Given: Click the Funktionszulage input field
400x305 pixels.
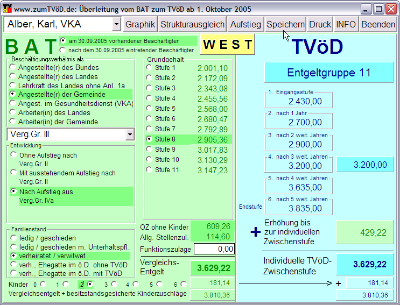Looking at the screenshot, I should click(214, 249).
